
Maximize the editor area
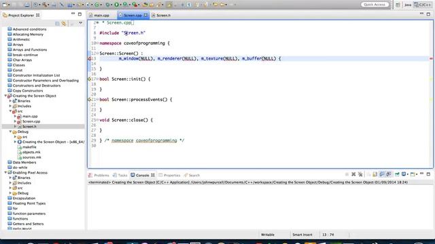(x=428, y=14)
